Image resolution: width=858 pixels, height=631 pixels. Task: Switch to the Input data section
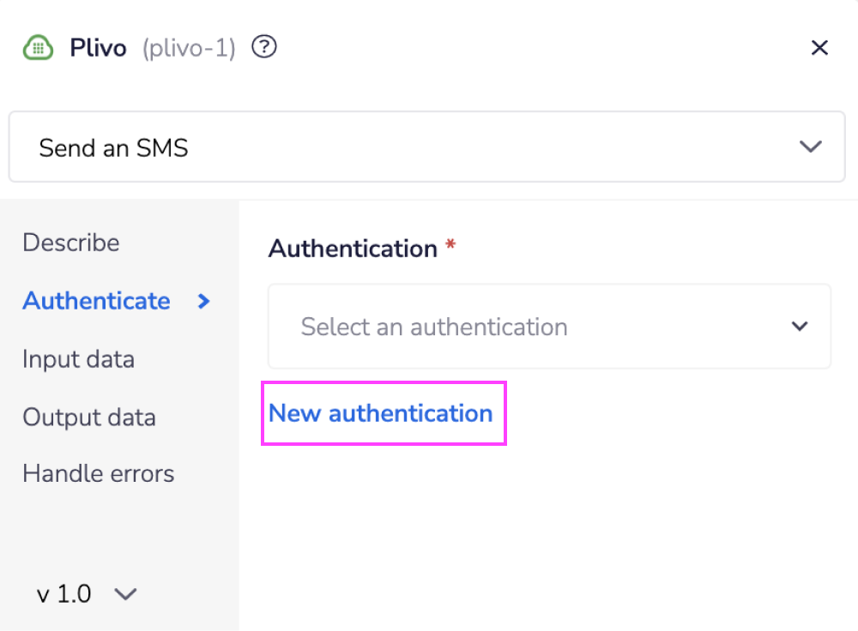[78, 359]
